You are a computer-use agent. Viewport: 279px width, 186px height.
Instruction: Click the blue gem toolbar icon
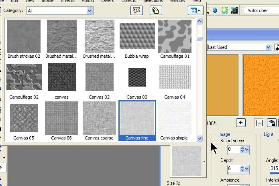click(x=215, y=10)
